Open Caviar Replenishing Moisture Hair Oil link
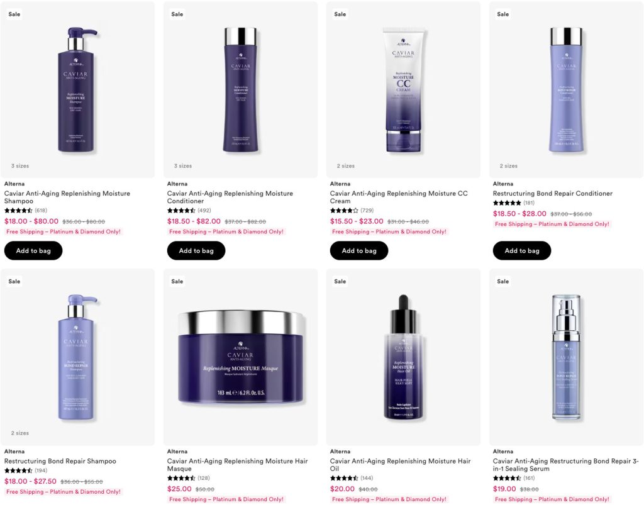Image resolution: width=644 pixels, height=505 pixels. [400, 465]
